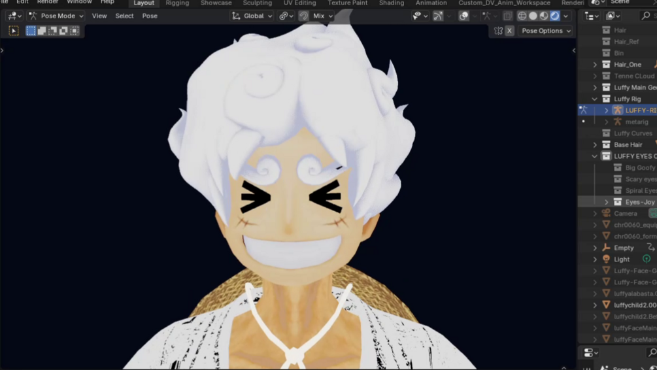Collapse the LUFFY EYES collection
Screen dimensions: 657x370
(x=594, y=156)
